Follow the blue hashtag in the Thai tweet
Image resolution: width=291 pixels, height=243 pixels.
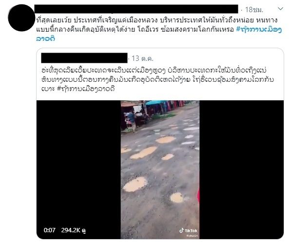tap(259, 30)
